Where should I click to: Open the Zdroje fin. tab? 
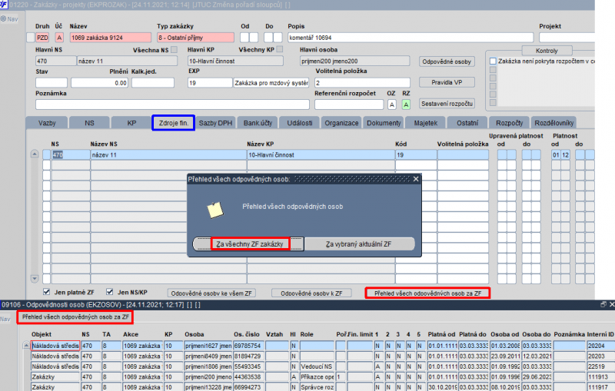click(x=174, y=123)
